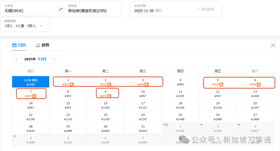The height and width of the screenshot is (151, 280).
Task: Select December 12 priced ¥957
Action: click(x=218, y=94)
